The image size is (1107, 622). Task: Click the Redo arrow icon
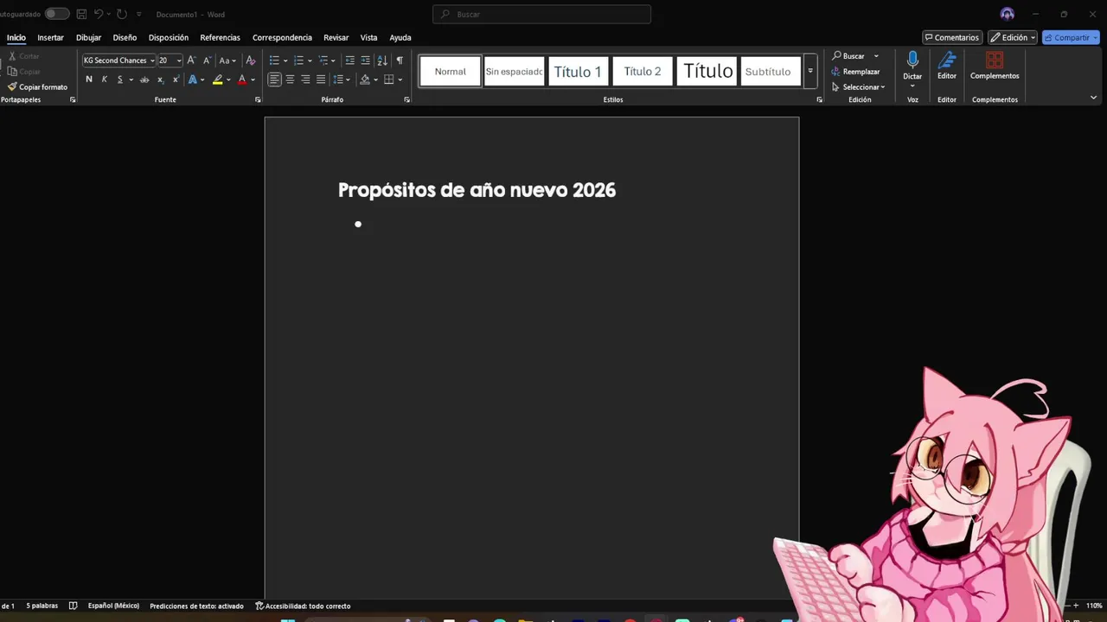click(x=122, y=14)
